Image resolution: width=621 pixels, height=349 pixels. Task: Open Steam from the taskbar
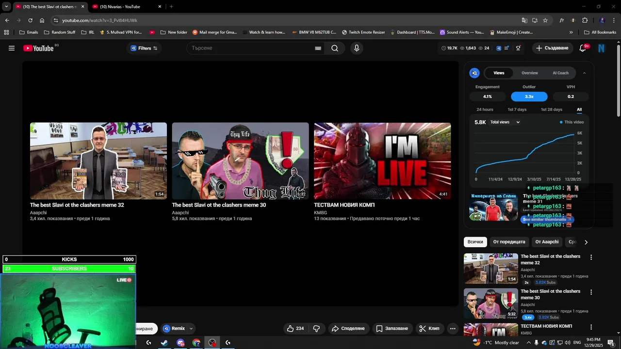click(164, 343)
